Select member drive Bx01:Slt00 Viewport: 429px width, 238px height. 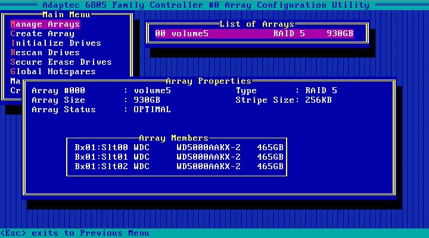tap(179, 147)
